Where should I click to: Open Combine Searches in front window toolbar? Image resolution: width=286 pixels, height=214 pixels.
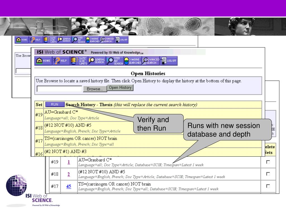pyautogui.click(x=133, y=61)
